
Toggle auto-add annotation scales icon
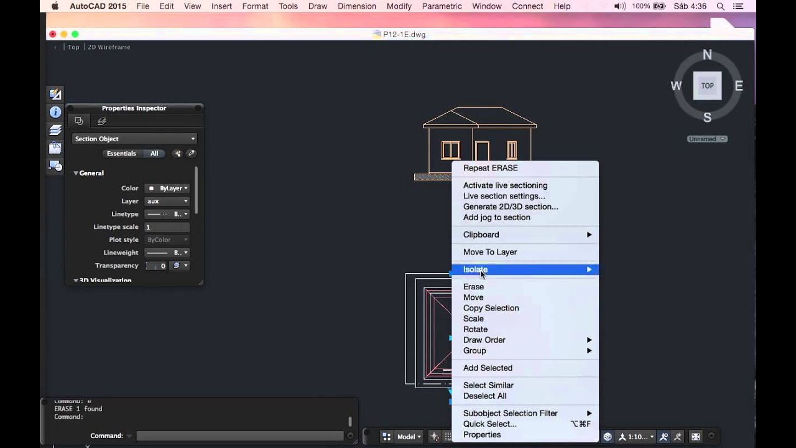click(x=678, y=437)
